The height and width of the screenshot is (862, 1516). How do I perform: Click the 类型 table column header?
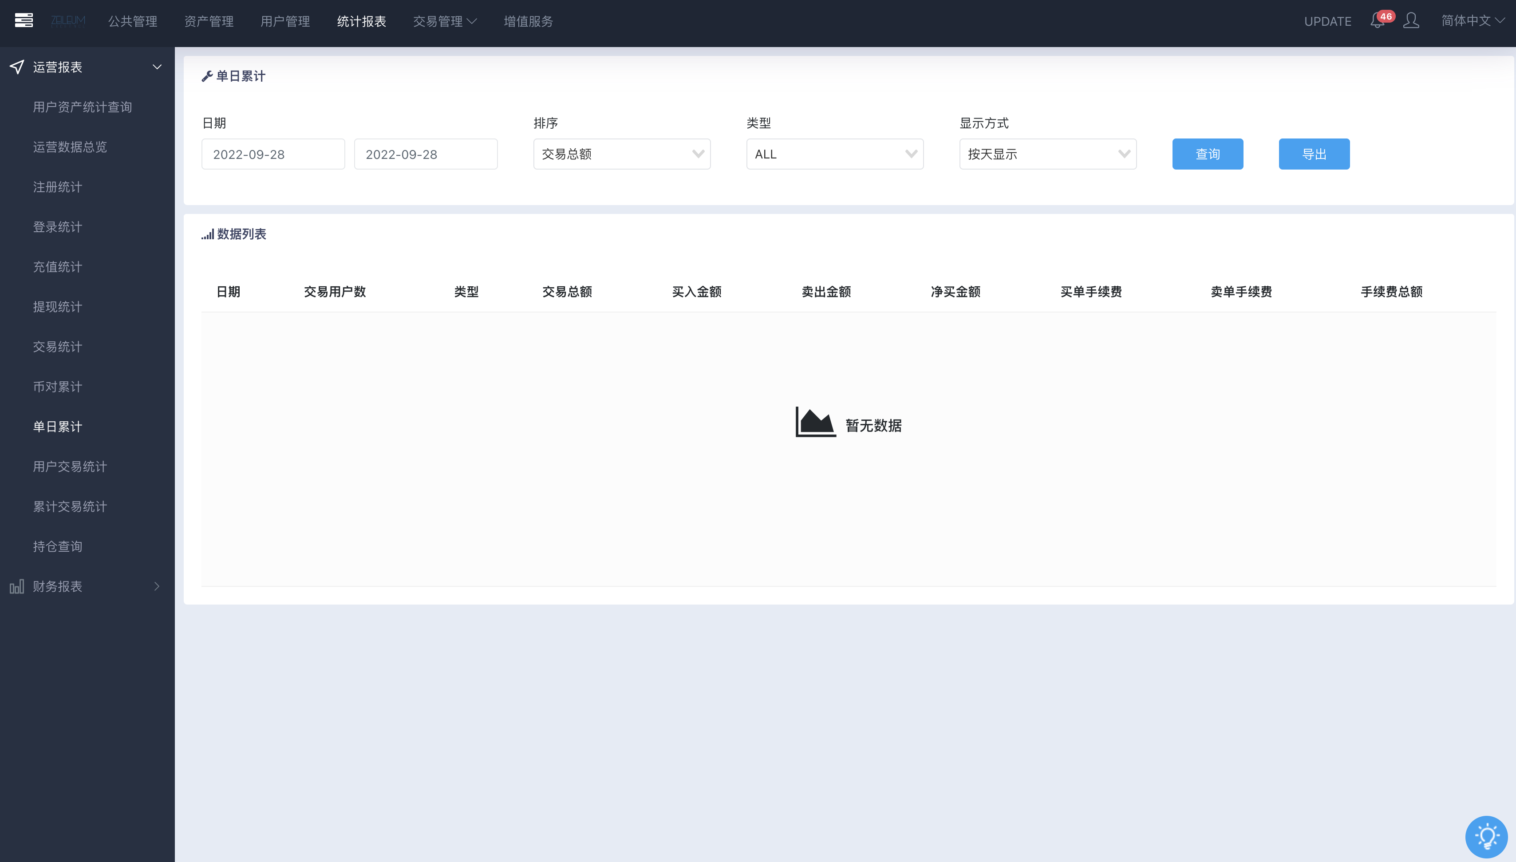466,291
